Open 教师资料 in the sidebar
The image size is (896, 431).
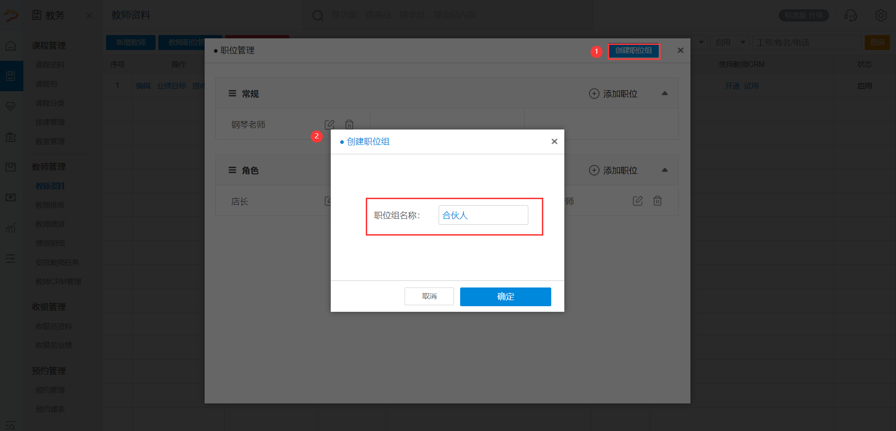point(50,186)
